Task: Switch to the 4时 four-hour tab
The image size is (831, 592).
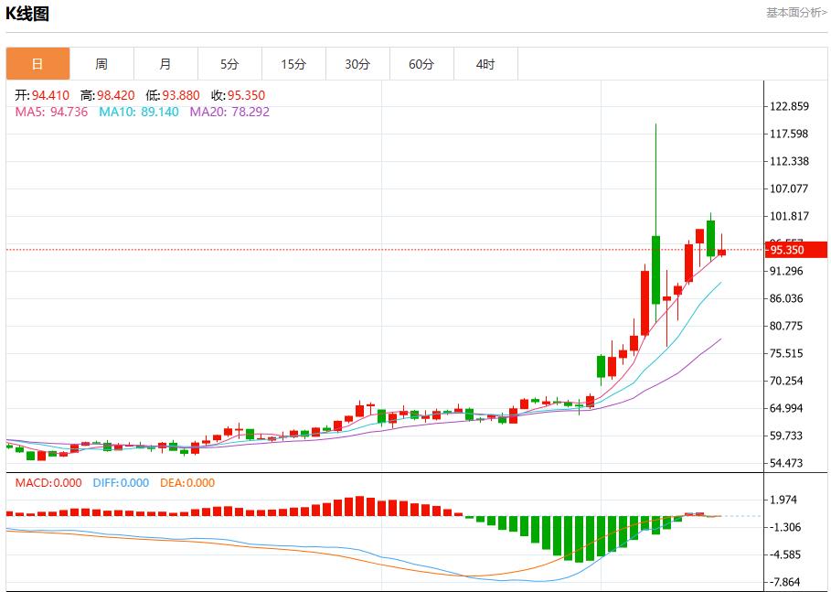Action: click(x=485, y=64)
